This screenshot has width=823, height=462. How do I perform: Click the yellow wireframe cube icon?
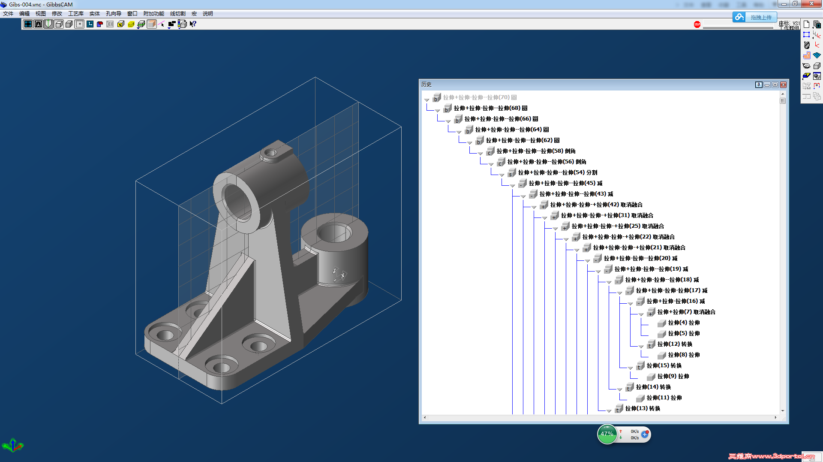pyautogui.click(x=131, y=24)
